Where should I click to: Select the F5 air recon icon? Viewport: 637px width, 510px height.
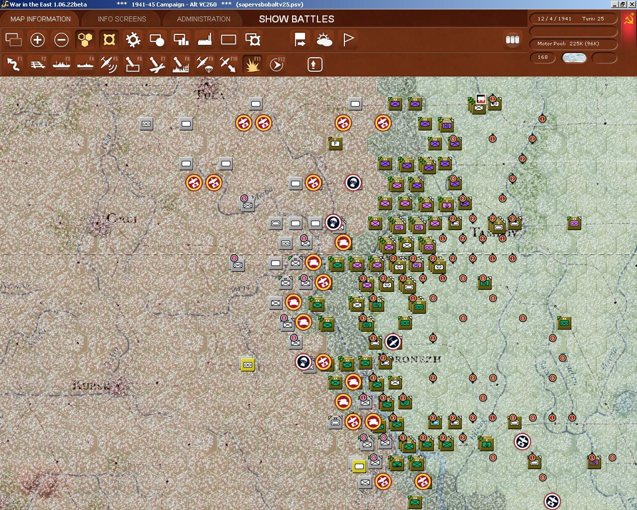pyautogui.click(x=109, y=64)
